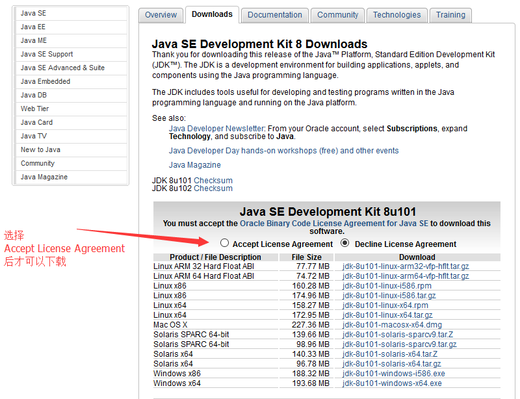This screenshot has width=520, height=399.
Task: Click the Windows x64 row label
Action: tap(177, 383)
